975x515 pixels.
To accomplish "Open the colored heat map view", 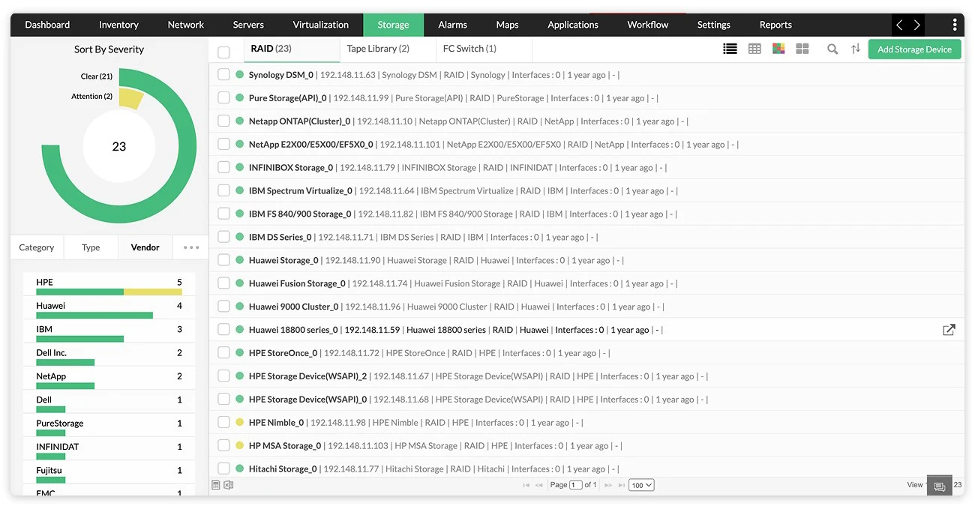I will point(778,49).
